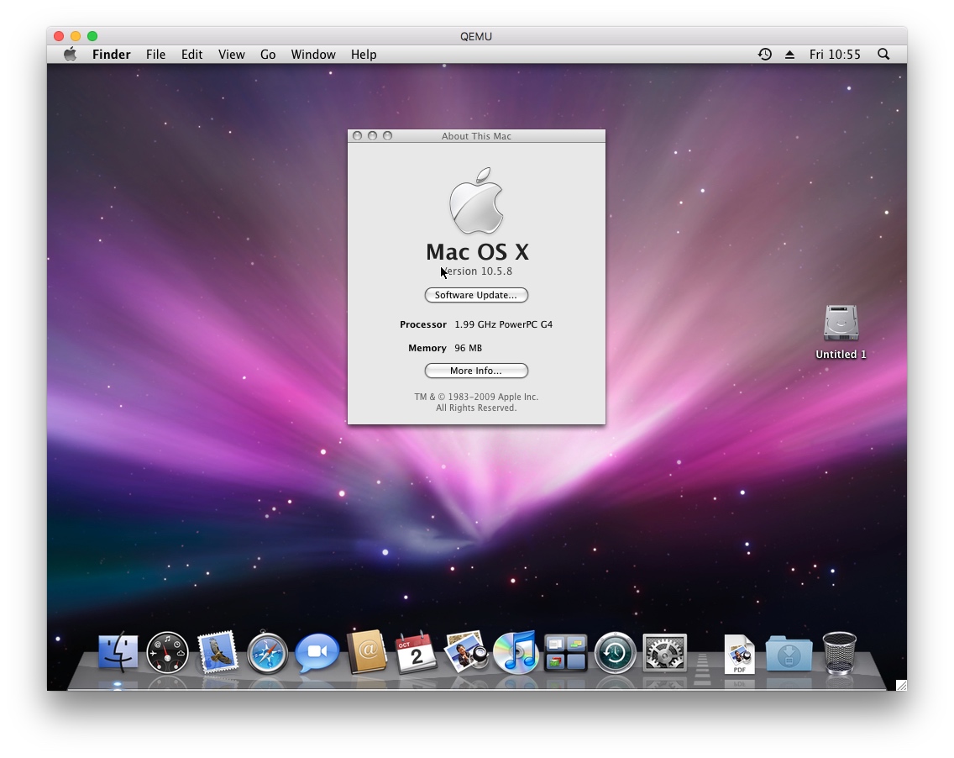The width and height of the screenshot is (954, 758).
Task: Open Mail app in dock
Action: pos(218,652)
